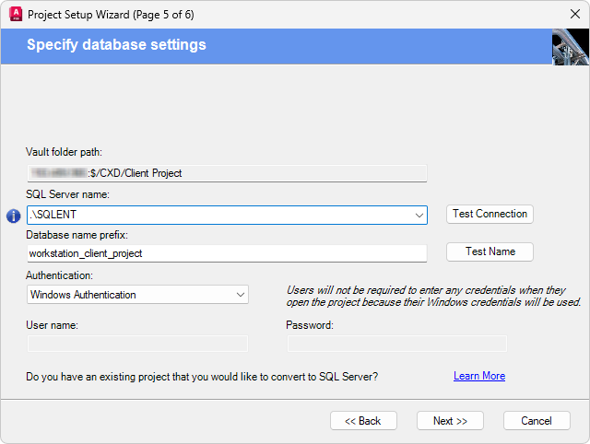Expand the SQL Server name dropdown arrow

419,215
